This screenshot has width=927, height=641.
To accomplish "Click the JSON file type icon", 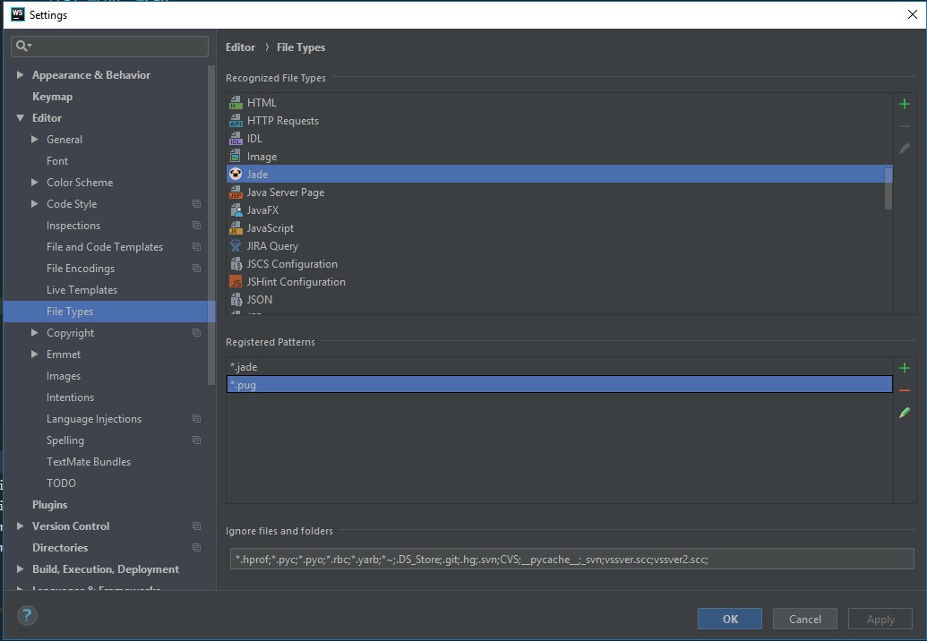I will (236, 300).
